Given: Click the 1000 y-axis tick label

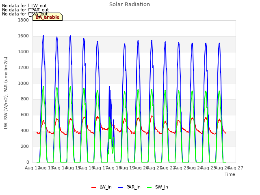Looking at the screenshot, I should pyautogui.click(x=23, y=83).
